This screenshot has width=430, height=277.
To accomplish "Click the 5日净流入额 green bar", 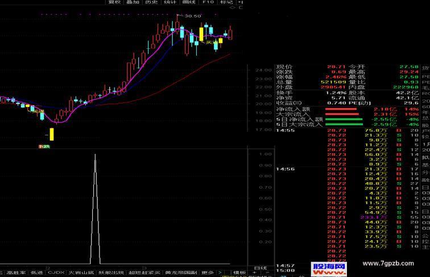I will 344,119.
